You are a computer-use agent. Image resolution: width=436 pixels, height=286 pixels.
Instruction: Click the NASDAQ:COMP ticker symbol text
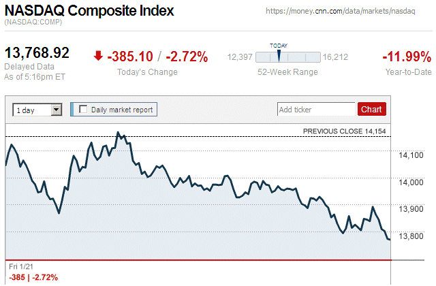click(x=34, y=23)
